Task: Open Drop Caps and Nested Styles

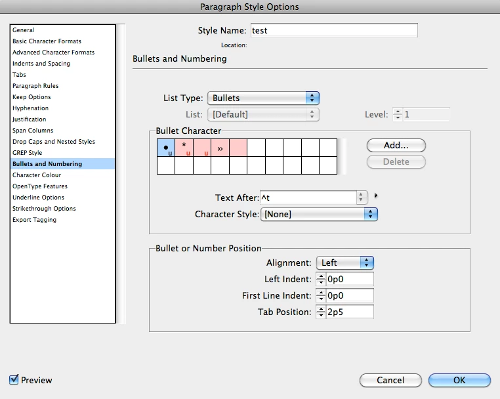Action: (62, 142)
